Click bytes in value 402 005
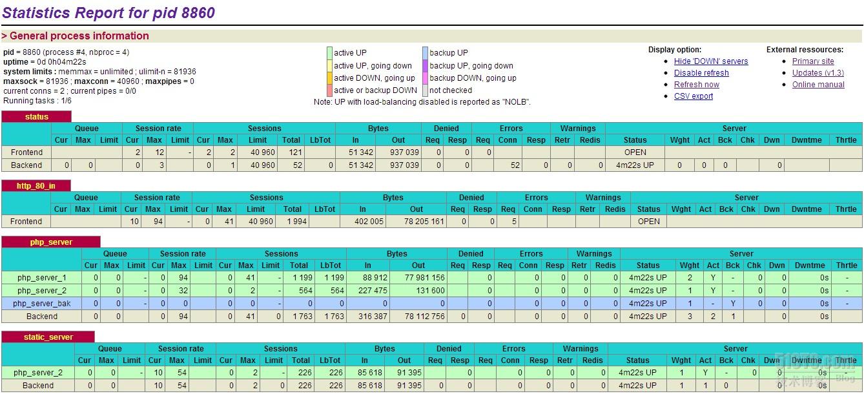This screenshot has height=396, width=864. pos(369,222)
